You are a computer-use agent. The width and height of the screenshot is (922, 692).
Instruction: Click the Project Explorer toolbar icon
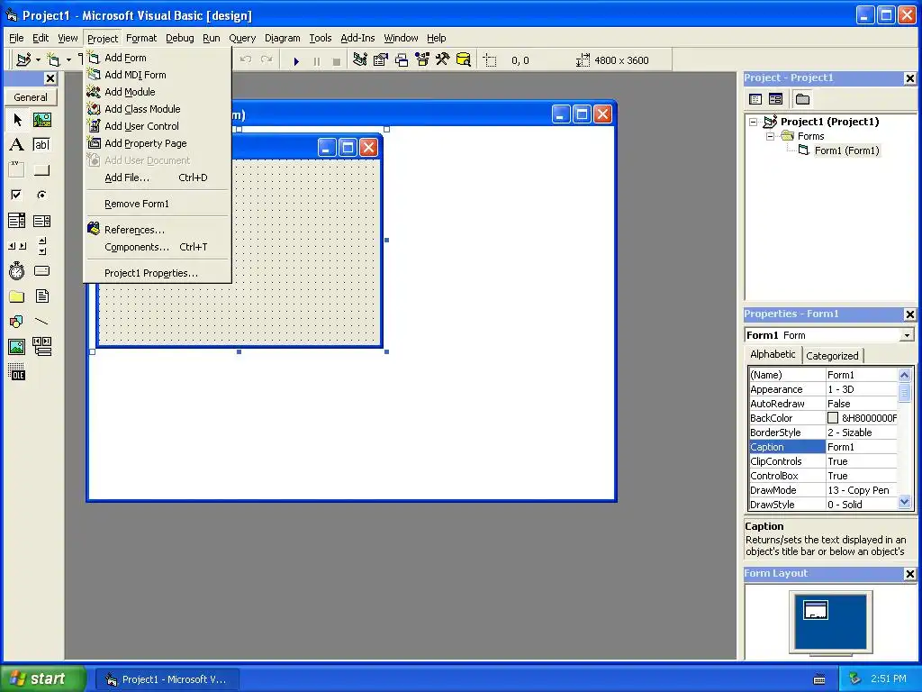360,60
